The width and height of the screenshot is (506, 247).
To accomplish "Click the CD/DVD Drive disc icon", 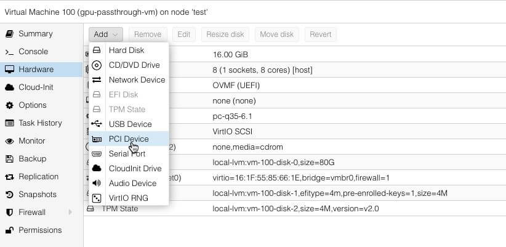I will coord(97,65).
